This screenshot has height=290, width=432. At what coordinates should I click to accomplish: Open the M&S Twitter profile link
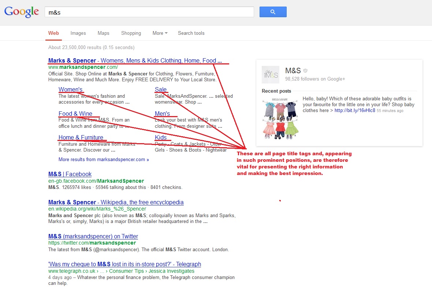click(x=93, y=236)
